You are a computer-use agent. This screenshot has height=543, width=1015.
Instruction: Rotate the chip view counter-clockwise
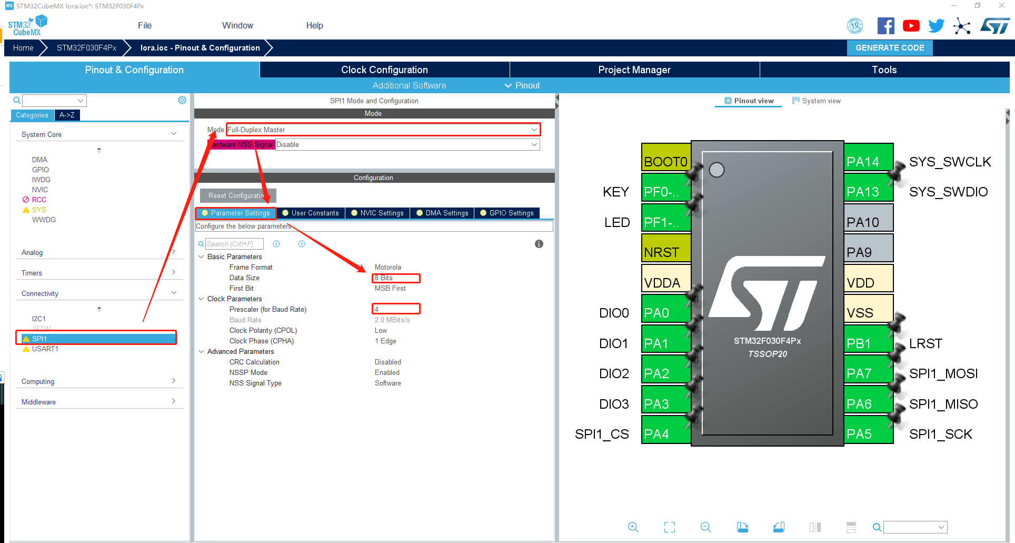click(x=779, y=527)
